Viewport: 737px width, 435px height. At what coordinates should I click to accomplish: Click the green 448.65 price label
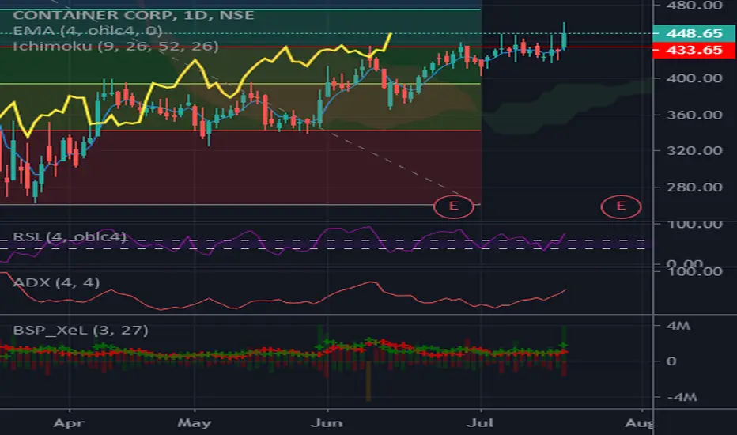(x=694, y=34)
